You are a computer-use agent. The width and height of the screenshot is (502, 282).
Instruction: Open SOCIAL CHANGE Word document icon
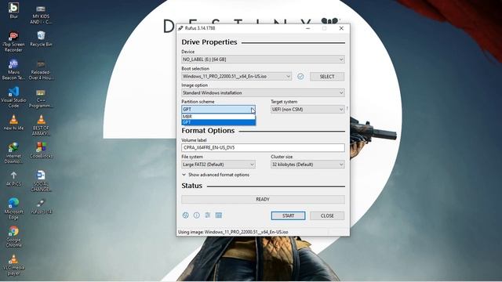tap(41, 181)
